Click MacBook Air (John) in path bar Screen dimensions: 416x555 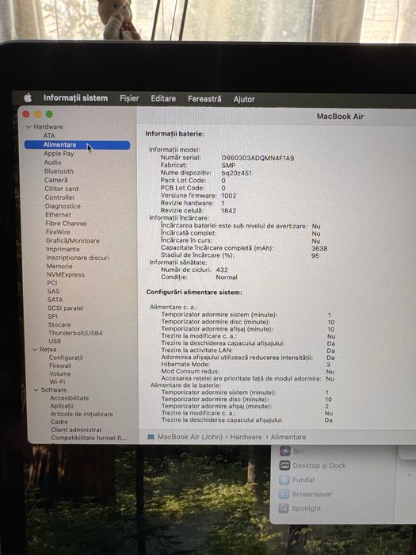point(190,437)
